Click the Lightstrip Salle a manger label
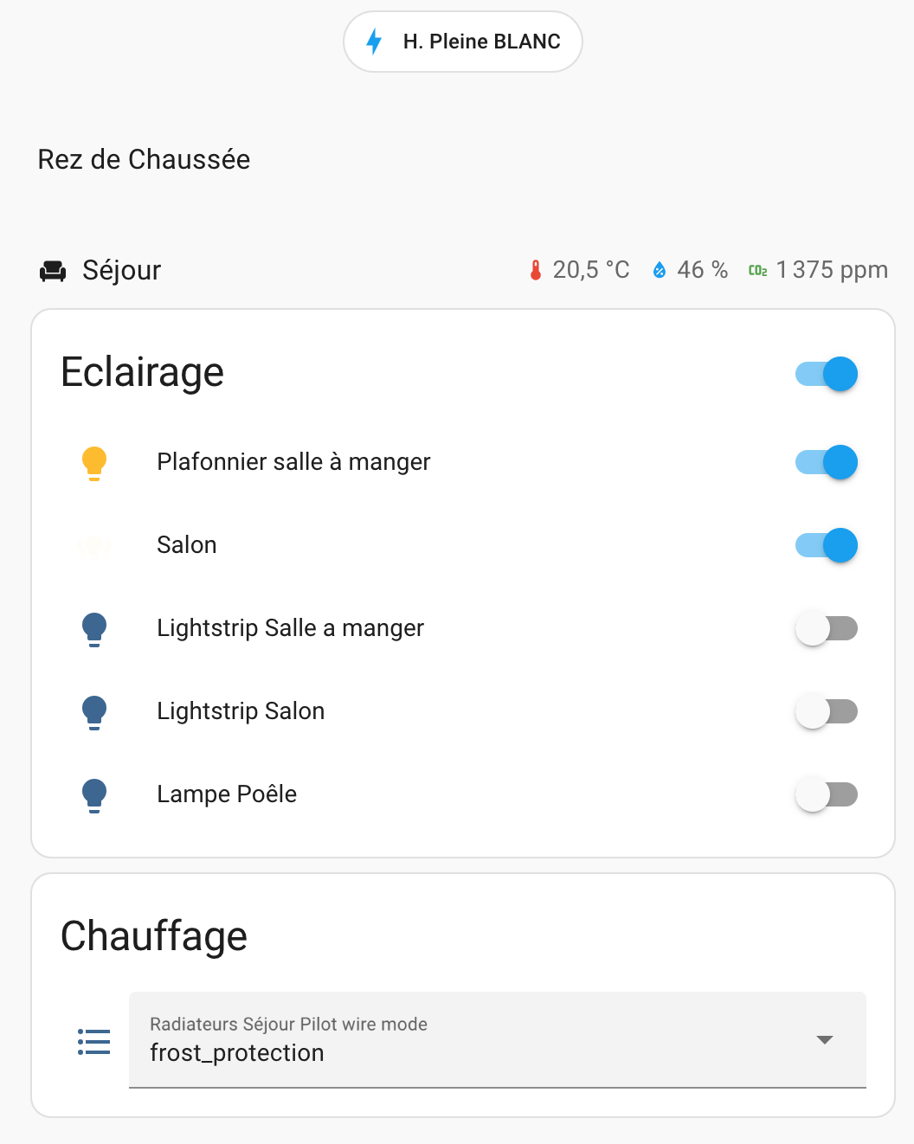This screenshot has height=1144, width=914. (x=290, y=628)
